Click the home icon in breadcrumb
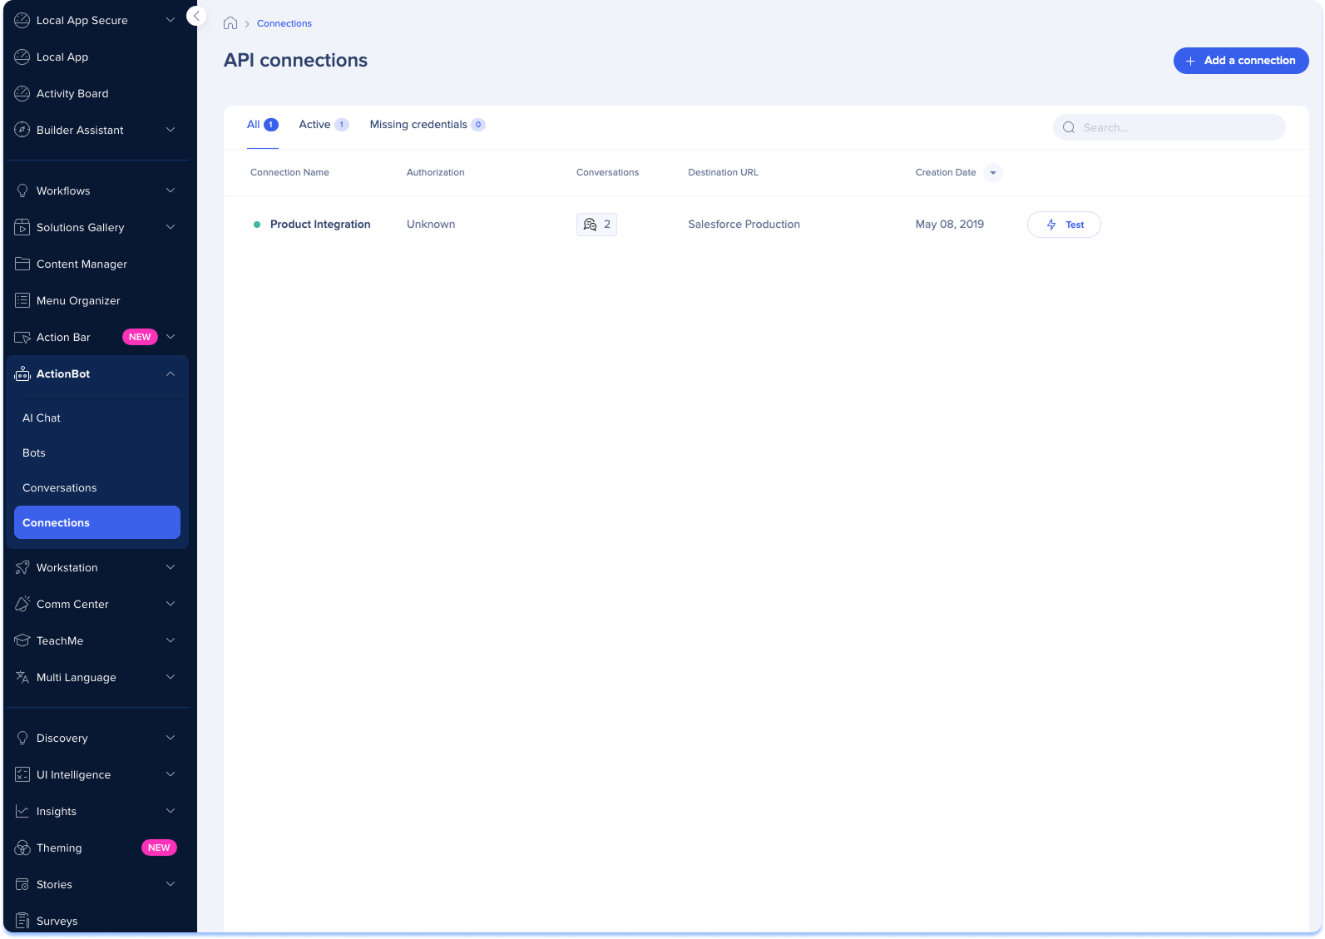This screenshot has width=1325, height=939. pos(230,23)
